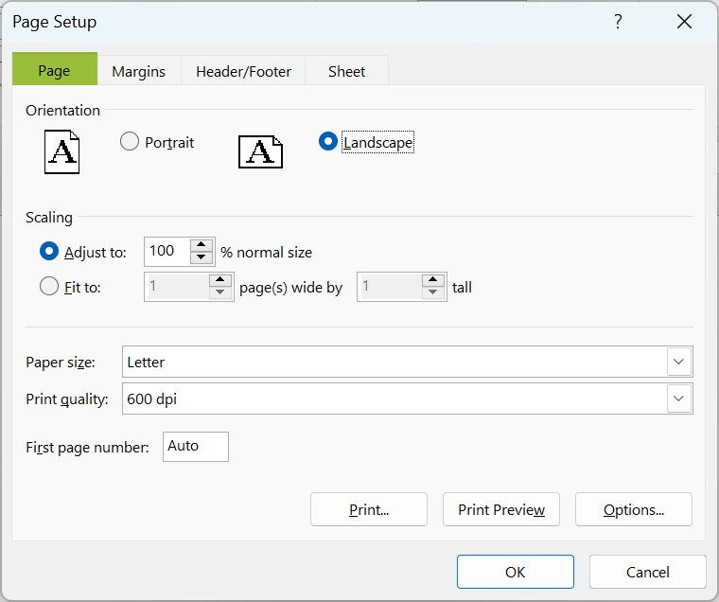
Task: Click the First page number label
Action: 88,447
